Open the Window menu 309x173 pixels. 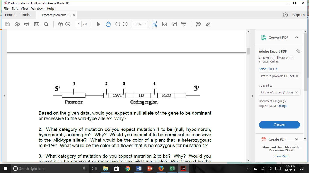pyautogui.click(x=37, y=8)
